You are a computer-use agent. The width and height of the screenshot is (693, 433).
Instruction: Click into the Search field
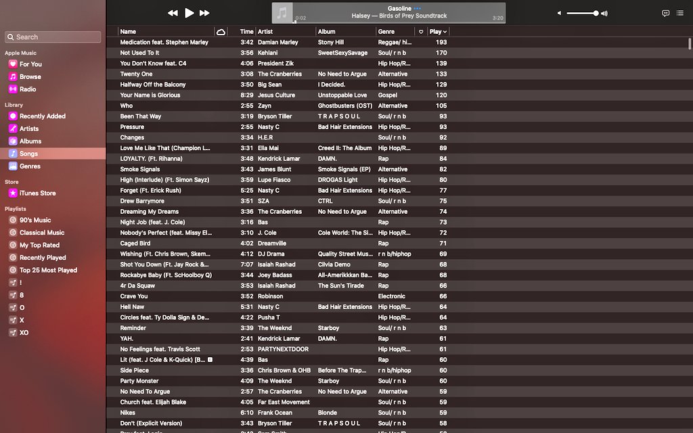(53, 37)
